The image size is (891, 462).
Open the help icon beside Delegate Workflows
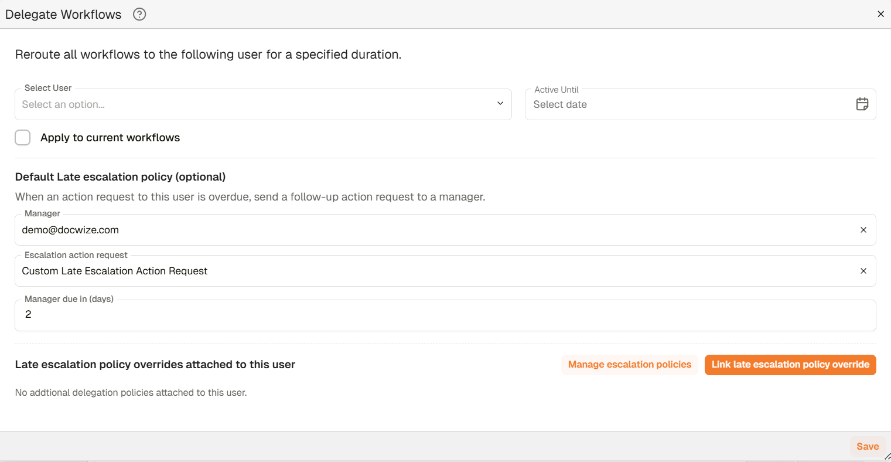tap(139, 15)
